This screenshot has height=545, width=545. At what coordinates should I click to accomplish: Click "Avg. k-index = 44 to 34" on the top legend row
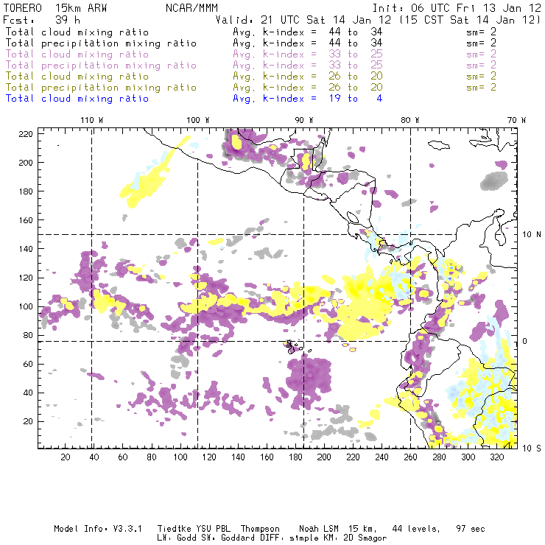pos(308,32)
